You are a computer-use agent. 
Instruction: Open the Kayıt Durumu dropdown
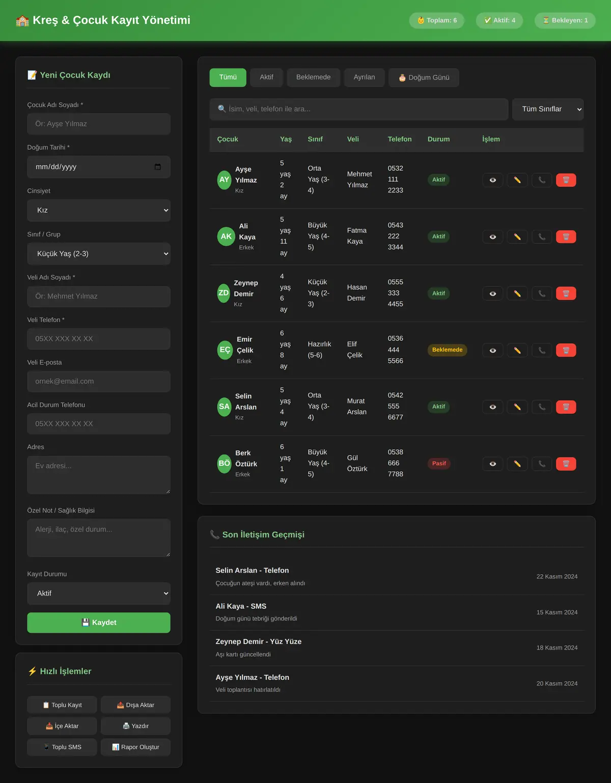coord(99,593)
